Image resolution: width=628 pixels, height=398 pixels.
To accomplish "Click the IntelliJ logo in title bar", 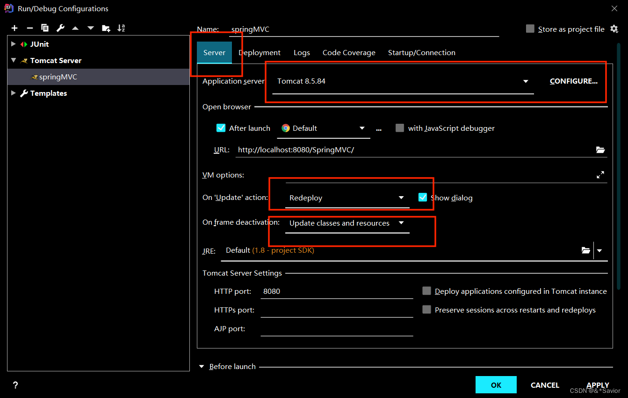I will (x=8, y=8).
